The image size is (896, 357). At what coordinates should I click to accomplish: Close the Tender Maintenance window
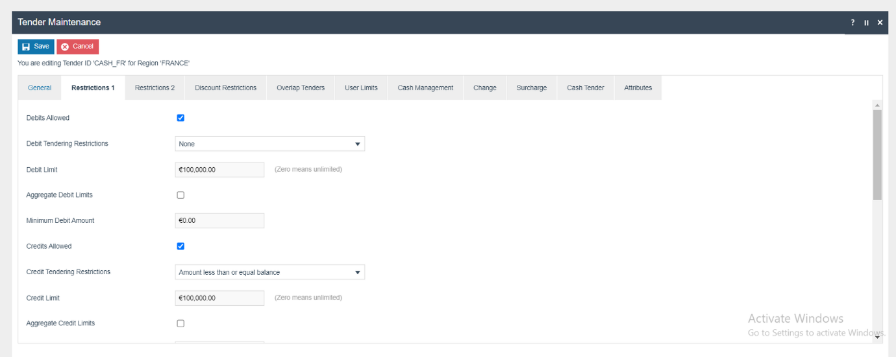point(880,23)
